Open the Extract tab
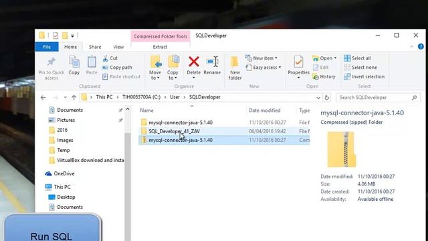The height and width of the screenshot is (241, 428). pyautogui.click(x=160, y=47)
